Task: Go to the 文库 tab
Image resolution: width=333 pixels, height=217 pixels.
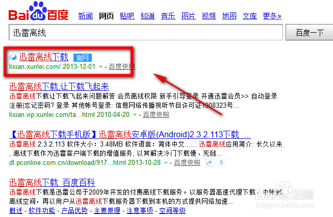Action: (250, 16)
